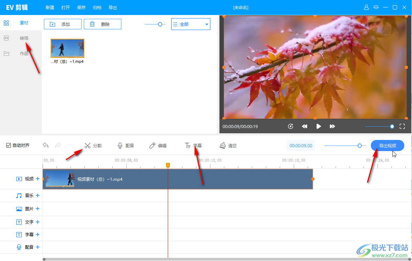Choose 导出 in the top menu

tap(113, 8)
